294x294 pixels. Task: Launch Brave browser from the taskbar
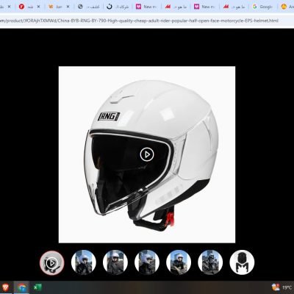click(6, 287)
